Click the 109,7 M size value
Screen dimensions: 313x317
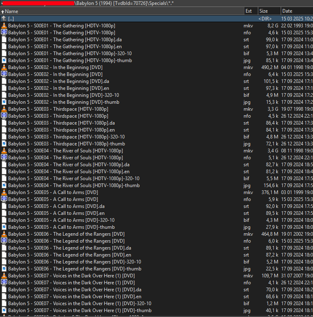270,276
